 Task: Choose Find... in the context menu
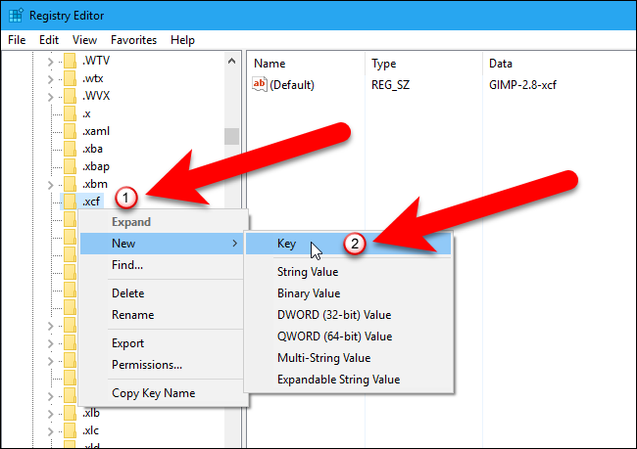[x=163, y=265]
